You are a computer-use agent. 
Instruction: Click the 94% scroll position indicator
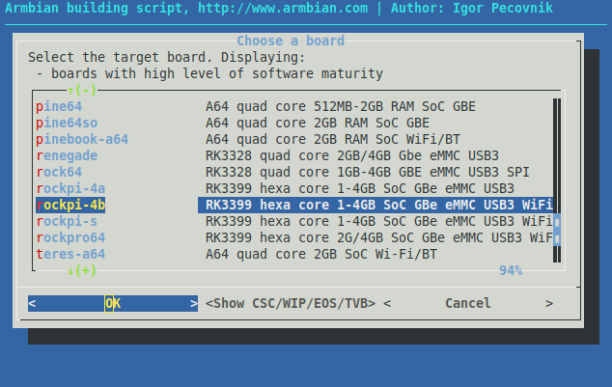(x=511, y=271)
